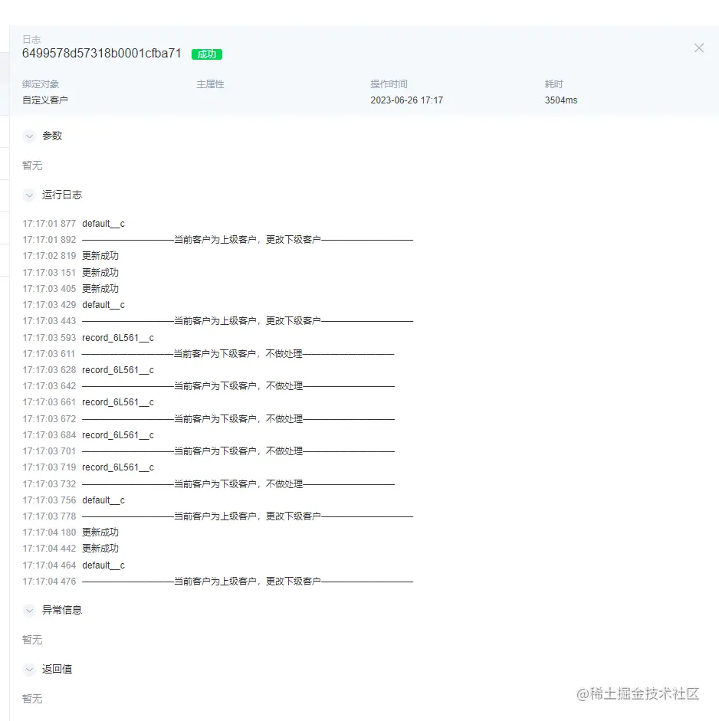Screen dimensions: 719x721
Task: Select log line at 17:17:01 877
Action: (74, 224)
